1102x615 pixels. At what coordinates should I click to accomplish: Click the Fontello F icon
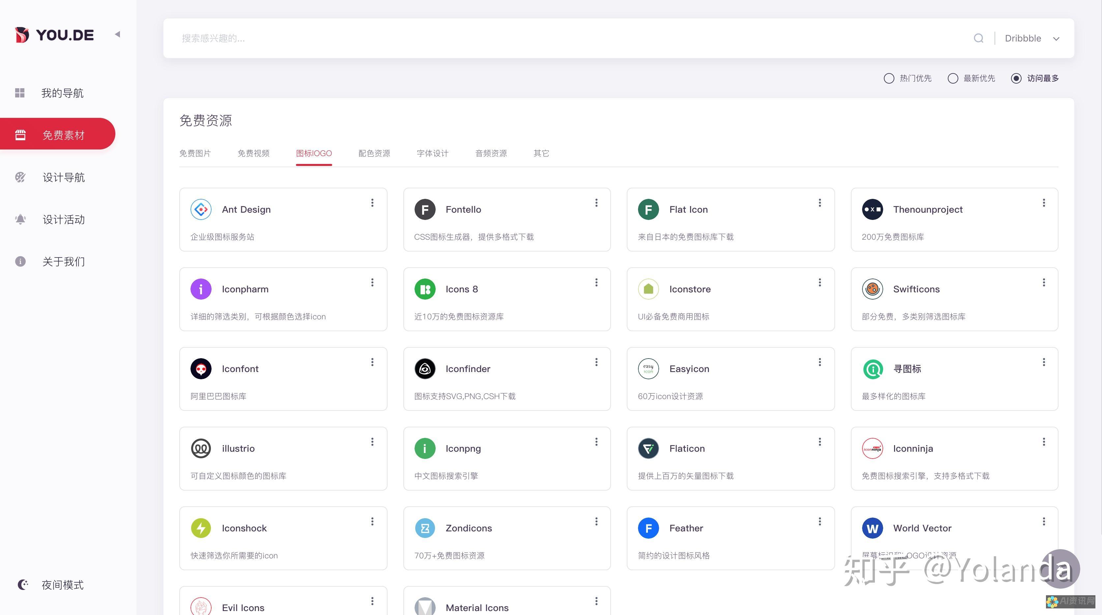(425, 209)
